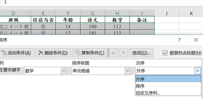Viewport: 203px width, 99px height.
Task: Click the cell with value 112
Action: coord(117,32)
